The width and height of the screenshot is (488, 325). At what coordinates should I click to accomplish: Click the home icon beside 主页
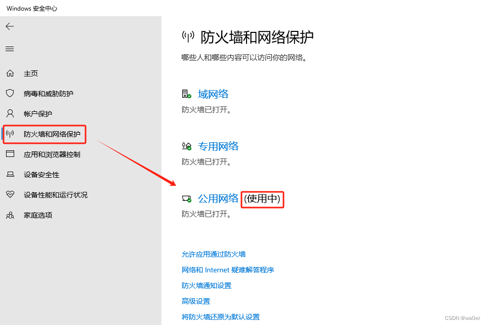click(10, 73)
